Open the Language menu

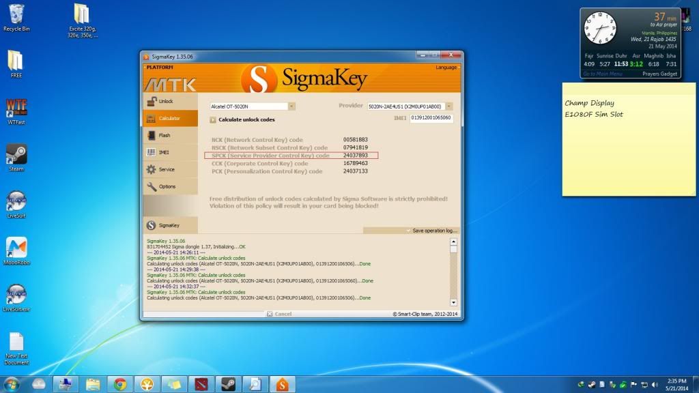tap(446, 68)
